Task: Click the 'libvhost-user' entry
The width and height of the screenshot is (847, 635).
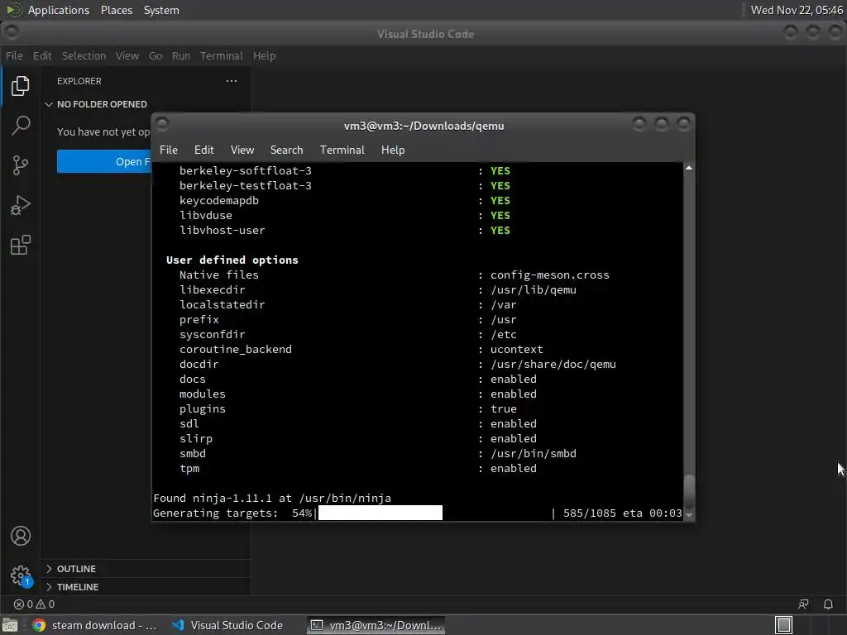Action: click(x=222, y=230)
